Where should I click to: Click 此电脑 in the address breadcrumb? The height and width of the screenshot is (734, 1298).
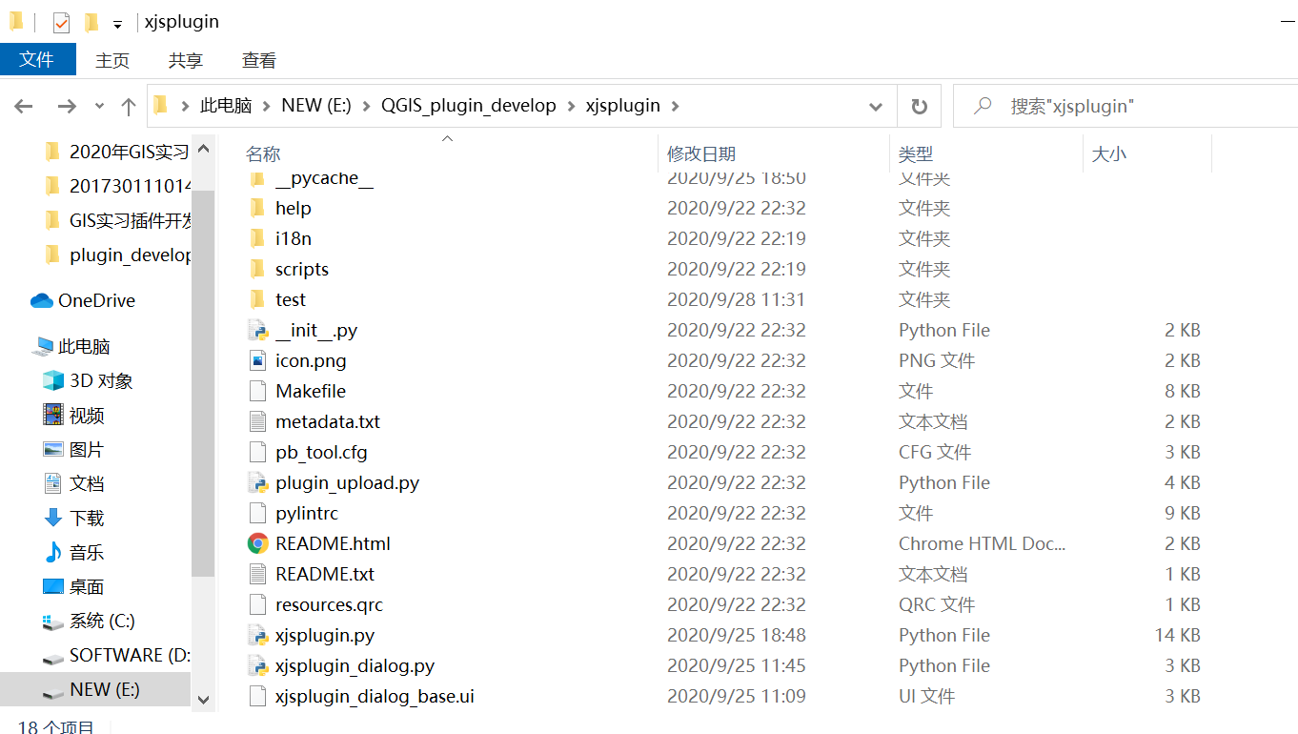226,106
